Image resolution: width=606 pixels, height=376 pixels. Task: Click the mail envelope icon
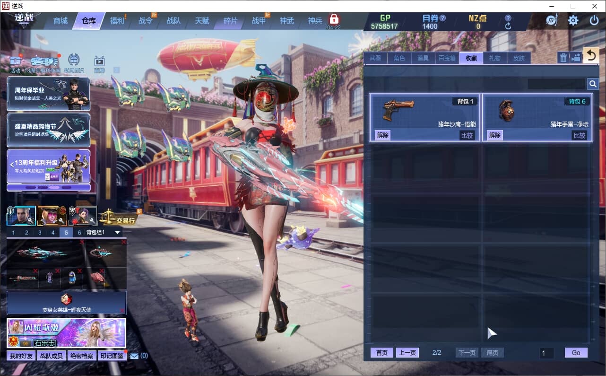click(134, 356)
